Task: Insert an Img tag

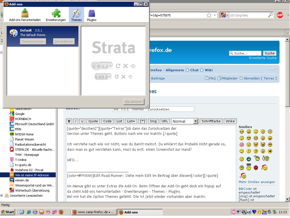Action: [x=153, y=121]
